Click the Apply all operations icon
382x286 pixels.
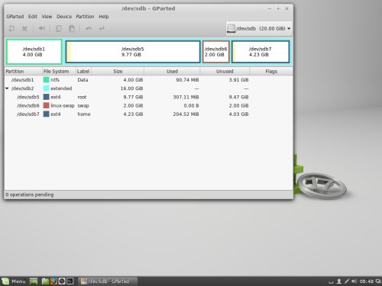102,28
